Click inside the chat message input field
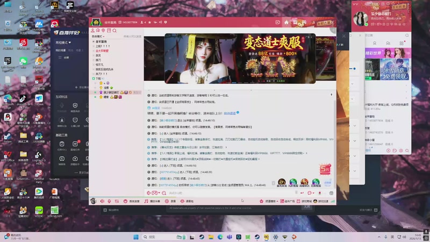This screenshot has width=430, height=242. [231, 193]
